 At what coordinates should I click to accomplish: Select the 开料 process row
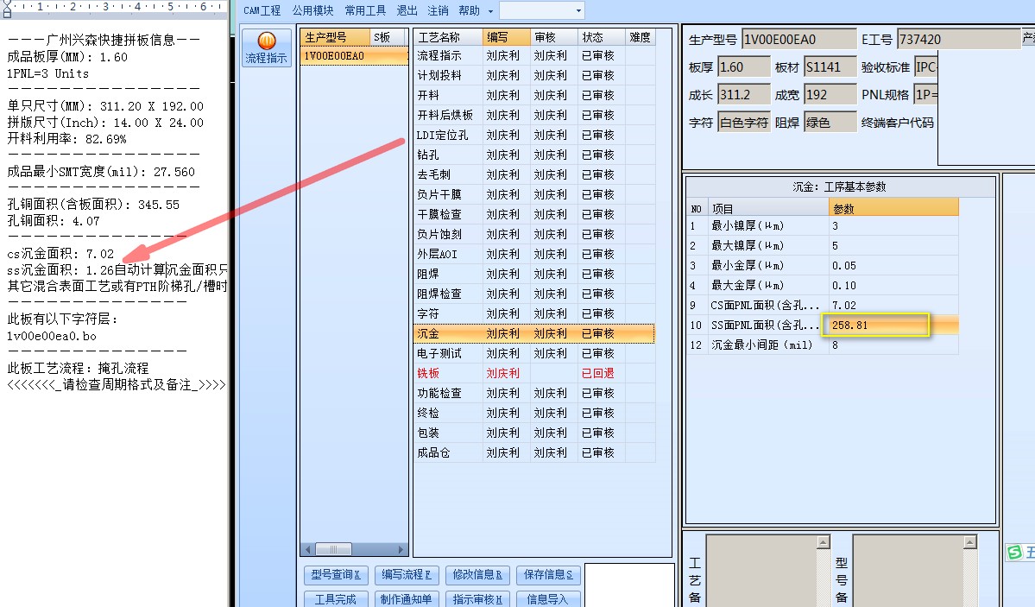pyautogui.click(x=534, y=96)
